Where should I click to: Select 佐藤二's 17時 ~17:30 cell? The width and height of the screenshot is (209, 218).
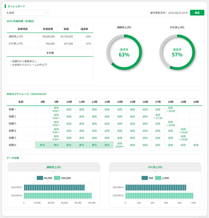point(158,116)
